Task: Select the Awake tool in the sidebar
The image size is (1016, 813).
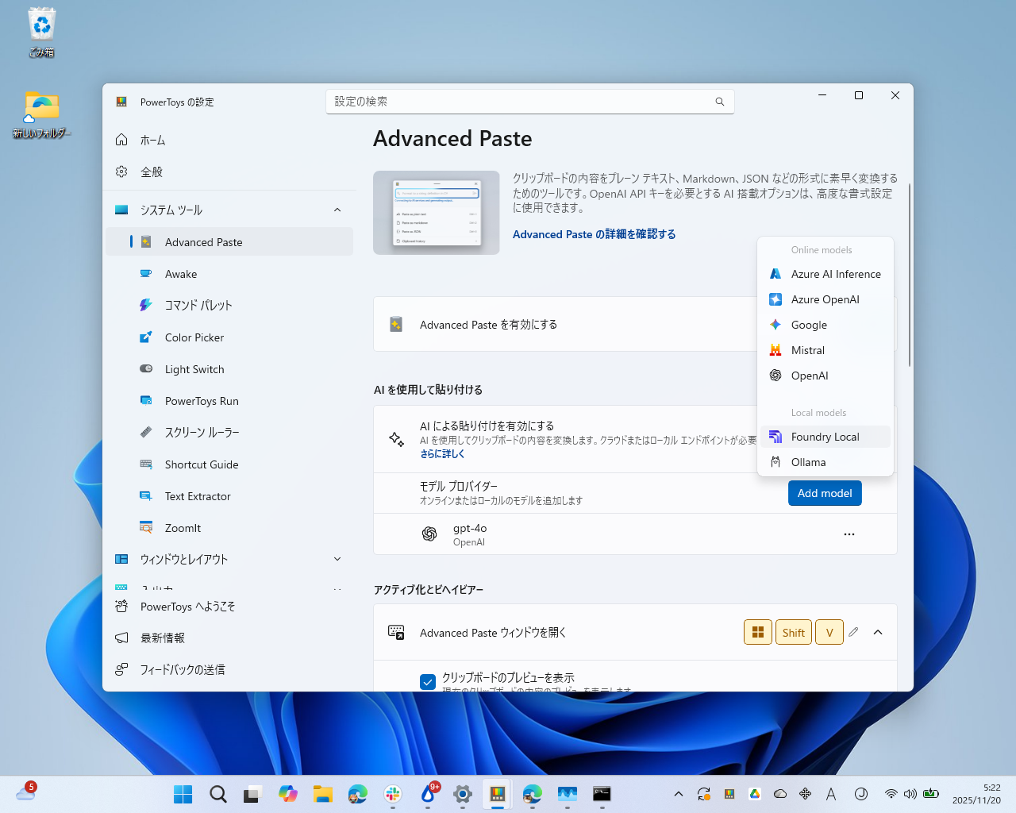Action: tap(181, 273)
